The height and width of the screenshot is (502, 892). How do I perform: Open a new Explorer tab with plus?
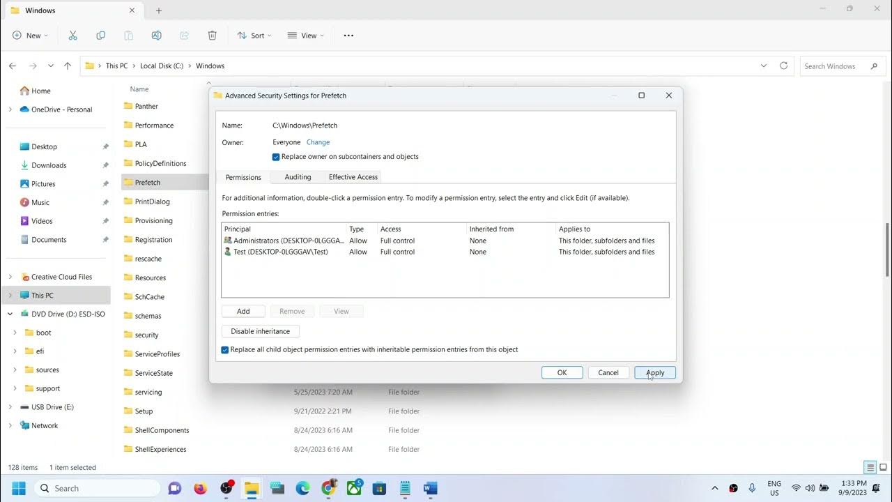159,10
